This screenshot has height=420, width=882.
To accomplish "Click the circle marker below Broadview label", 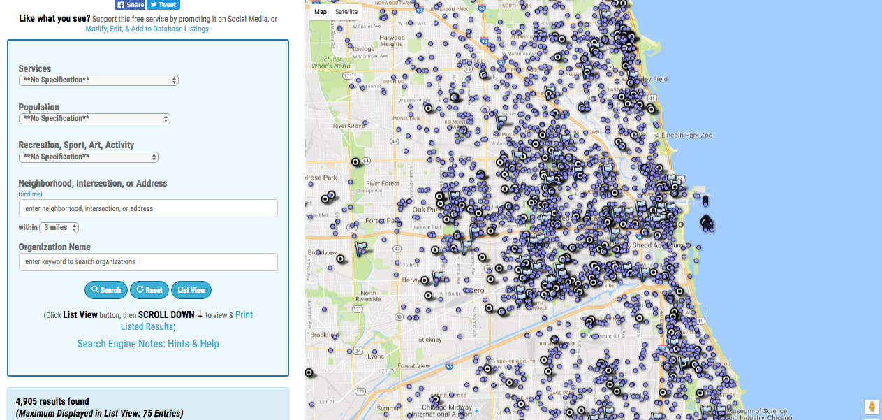I will (340, 259).
